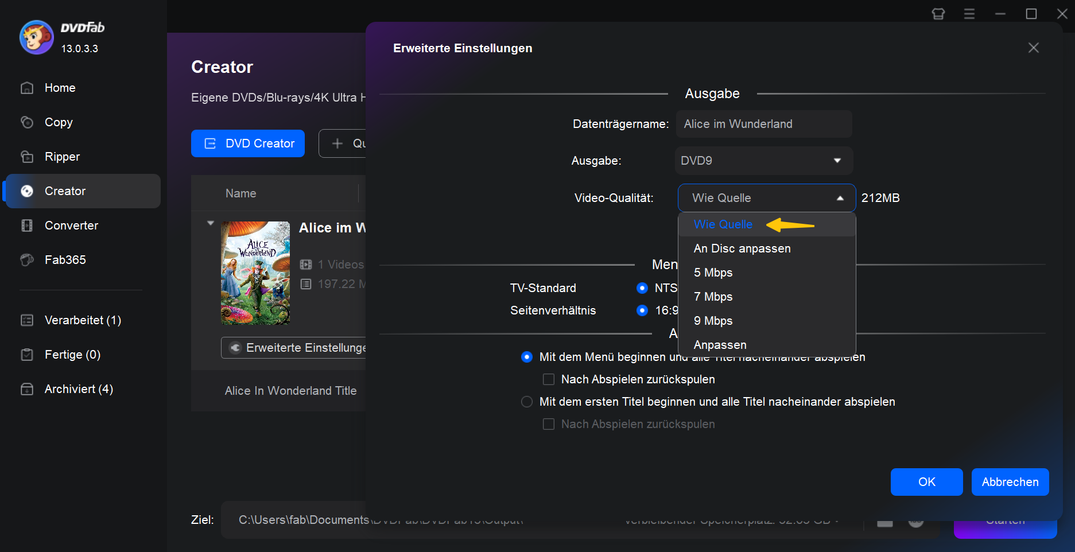Click the Abbrechen button

[x=1010, y=482]
